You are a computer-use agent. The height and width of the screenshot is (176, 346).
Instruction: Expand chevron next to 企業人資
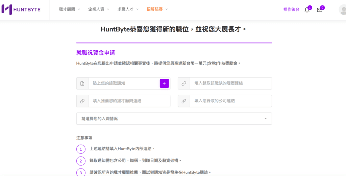tap(108, 9)
